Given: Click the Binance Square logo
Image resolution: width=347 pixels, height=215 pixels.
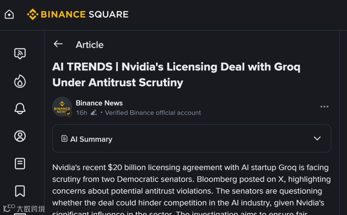Looking at the screenshot, I should (77, 14).
